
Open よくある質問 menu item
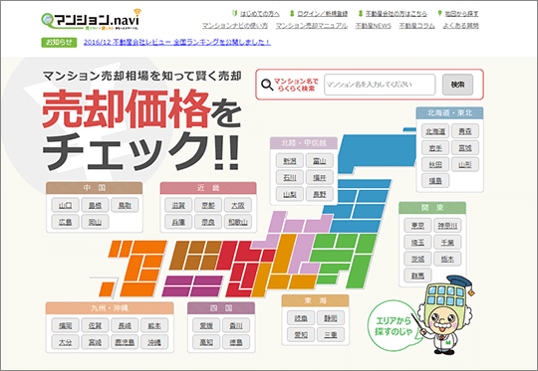460,26
